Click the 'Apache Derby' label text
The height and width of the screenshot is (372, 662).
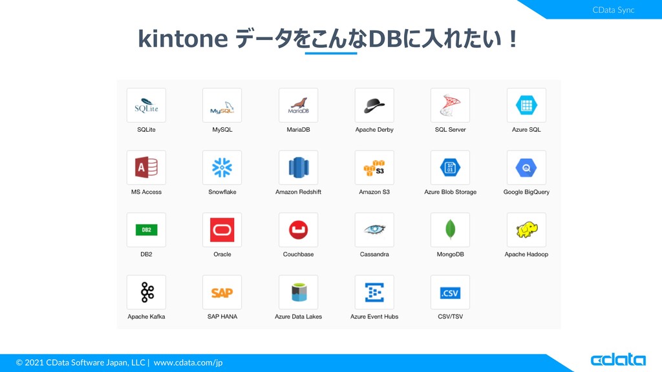click(x=374, y=129)
